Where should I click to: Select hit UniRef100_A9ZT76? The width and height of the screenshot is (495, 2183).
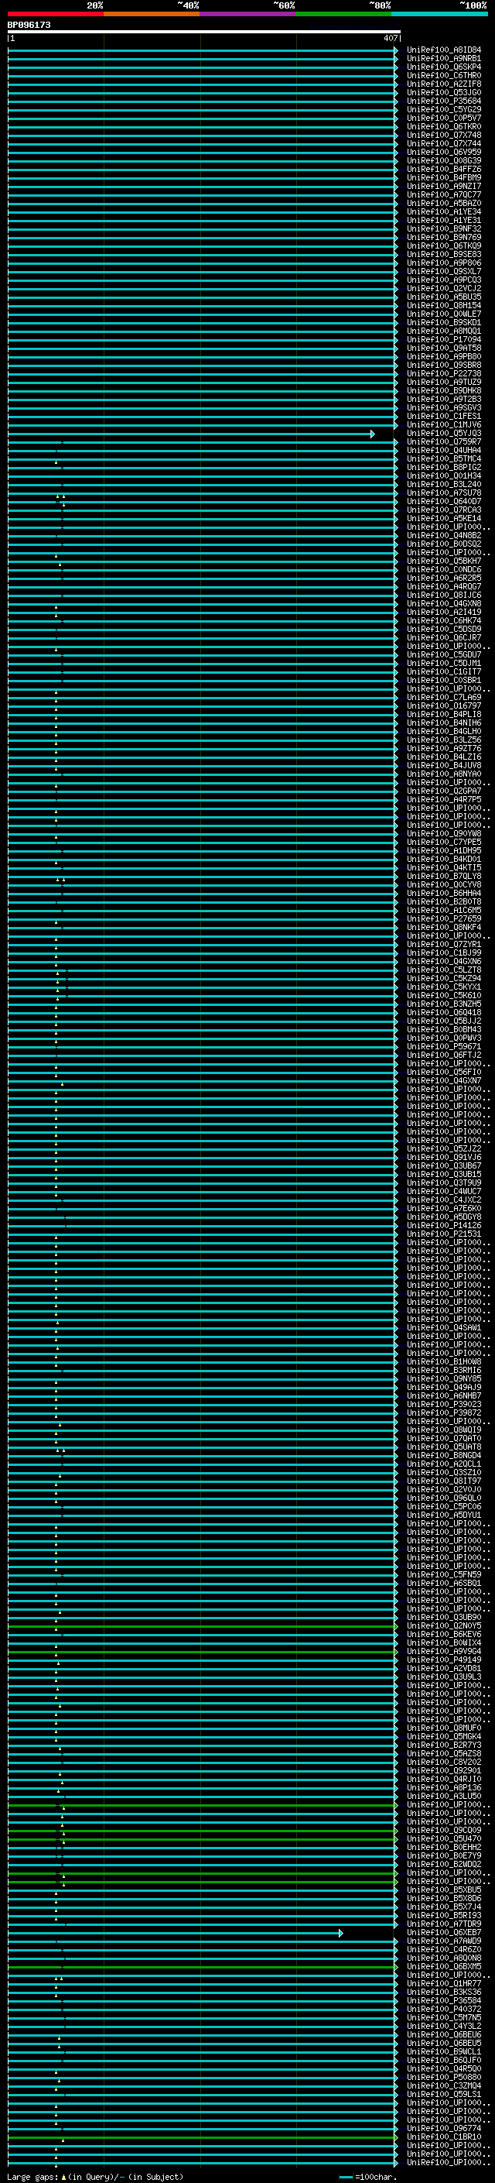444,748
